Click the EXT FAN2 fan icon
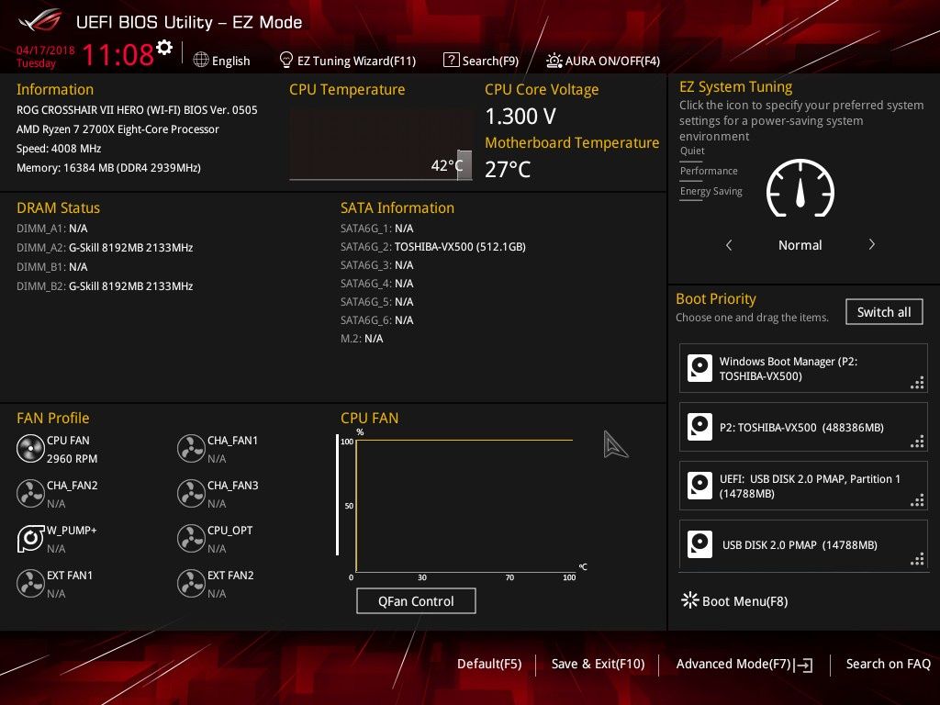 191,583
